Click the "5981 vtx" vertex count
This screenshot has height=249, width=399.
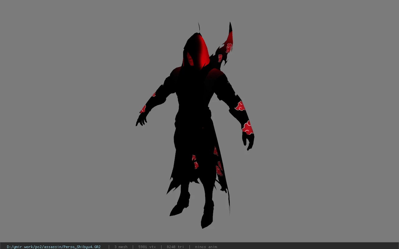(x=147, y=247)
